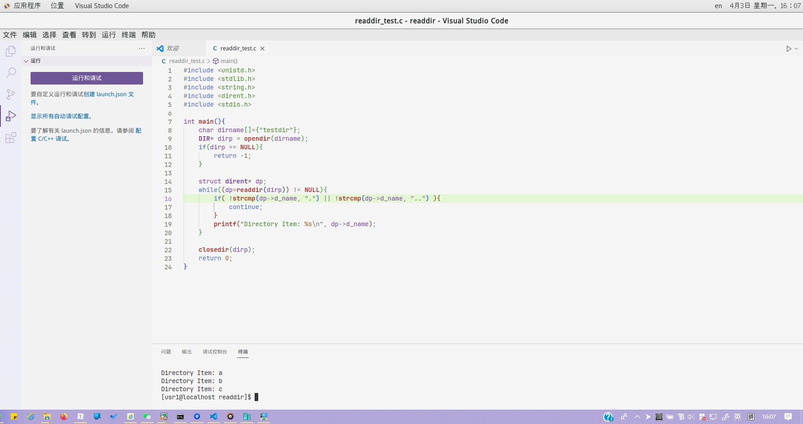Image resolution: width=803 pixels, height=424 pixels.
Task: Open the Source Control view
Action: [11, 94]
